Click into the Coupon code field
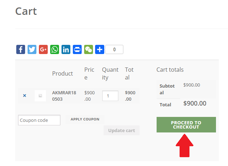 39,120
